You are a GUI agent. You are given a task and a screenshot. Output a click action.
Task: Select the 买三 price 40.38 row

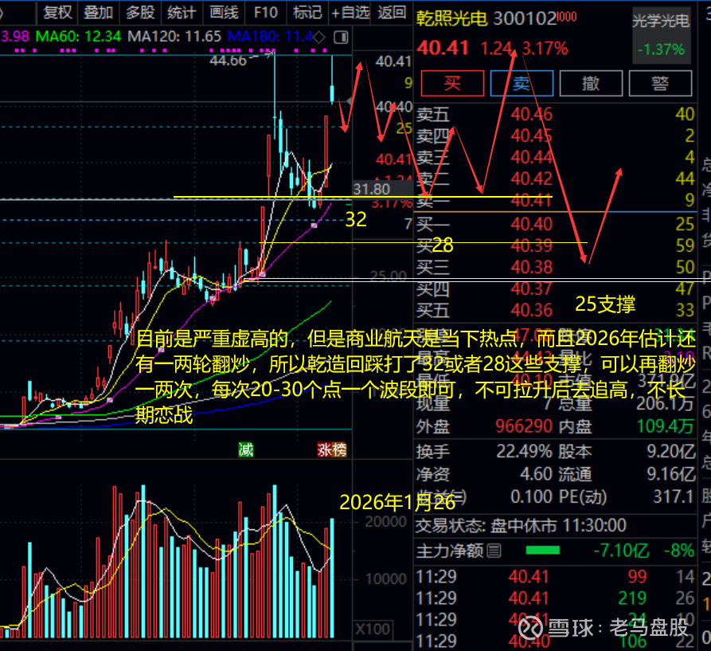coord(555,267)
